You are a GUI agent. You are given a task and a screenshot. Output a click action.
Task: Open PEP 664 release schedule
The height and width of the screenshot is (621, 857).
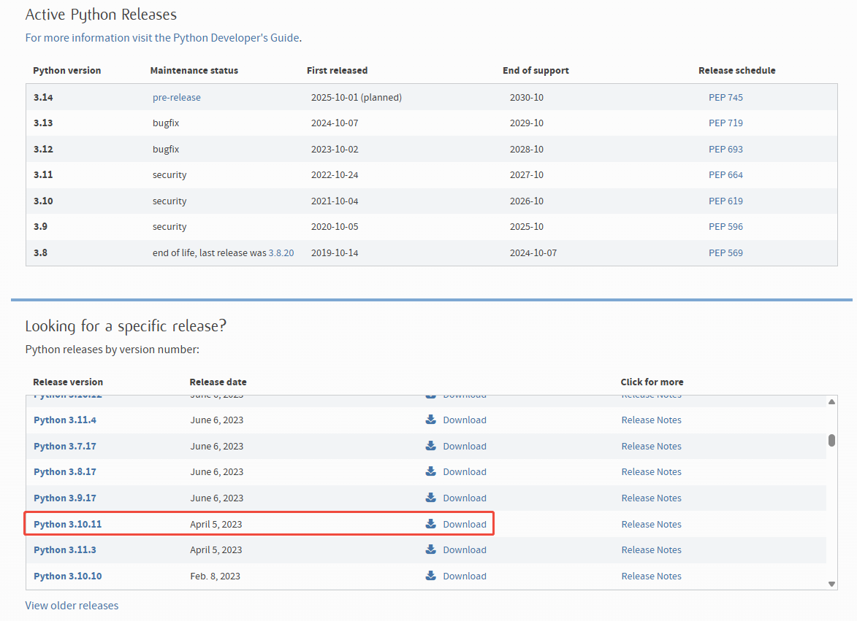click(x=725, y=174)
